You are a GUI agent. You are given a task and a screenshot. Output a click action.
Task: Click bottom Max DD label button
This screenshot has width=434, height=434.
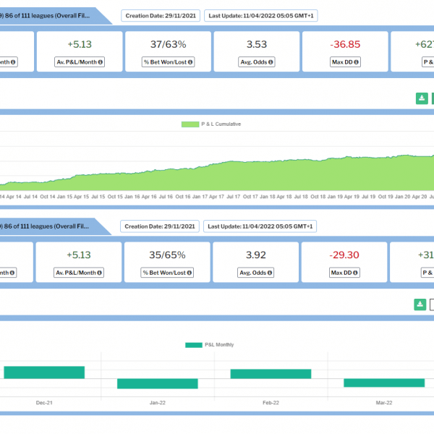[x=344, y=273]
